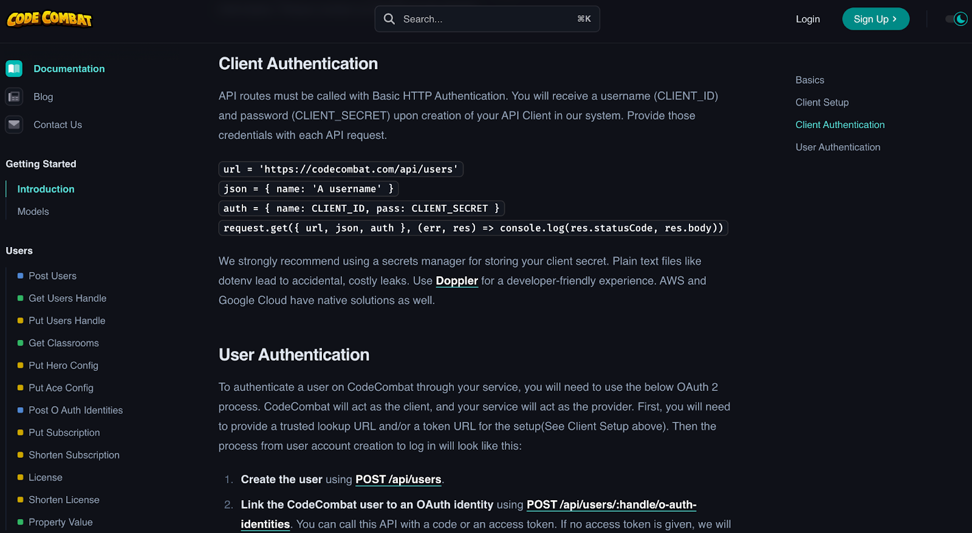Jump to Basics in table of contents
This screenshot has height=533, width=972.
[x=810, y=80]
